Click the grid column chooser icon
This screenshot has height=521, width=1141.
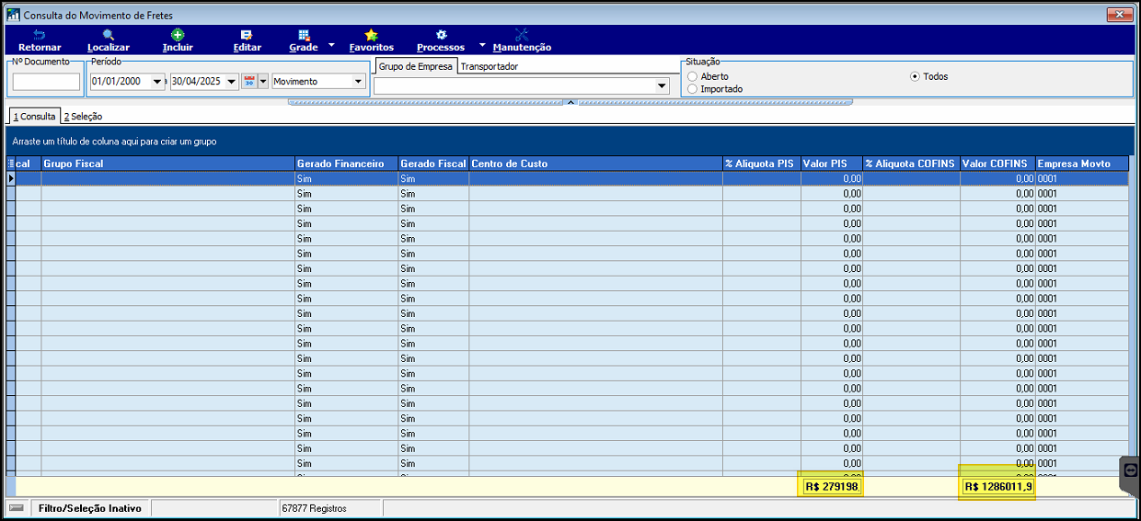click(11, 164)
